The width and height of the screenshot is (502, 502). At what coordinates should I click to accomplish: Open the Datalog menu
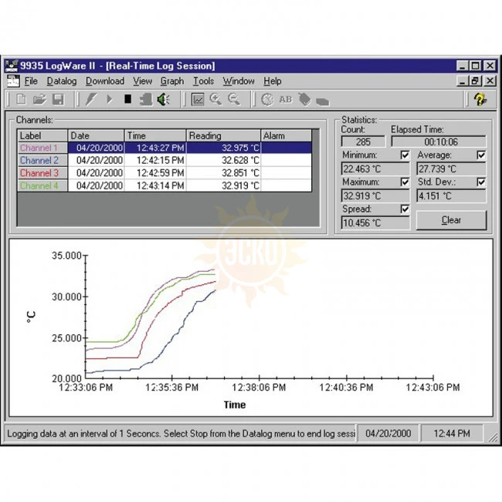pos(62,81)
